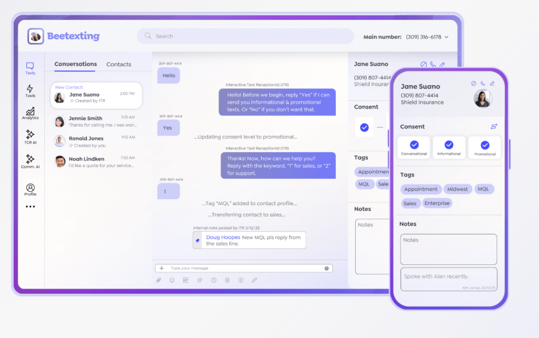Click the MQL tag in desktop panel
The height and width of the screenshot is (338, 539).
(364, 185)
